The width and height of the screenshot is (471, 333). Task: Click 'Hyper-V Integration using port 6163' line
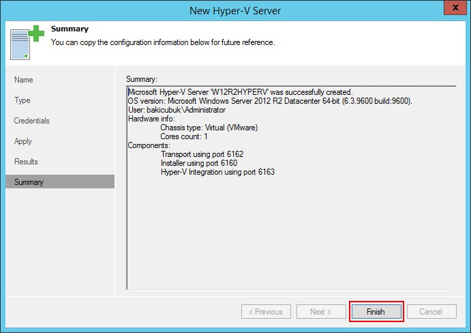click(x=217, y=172)
